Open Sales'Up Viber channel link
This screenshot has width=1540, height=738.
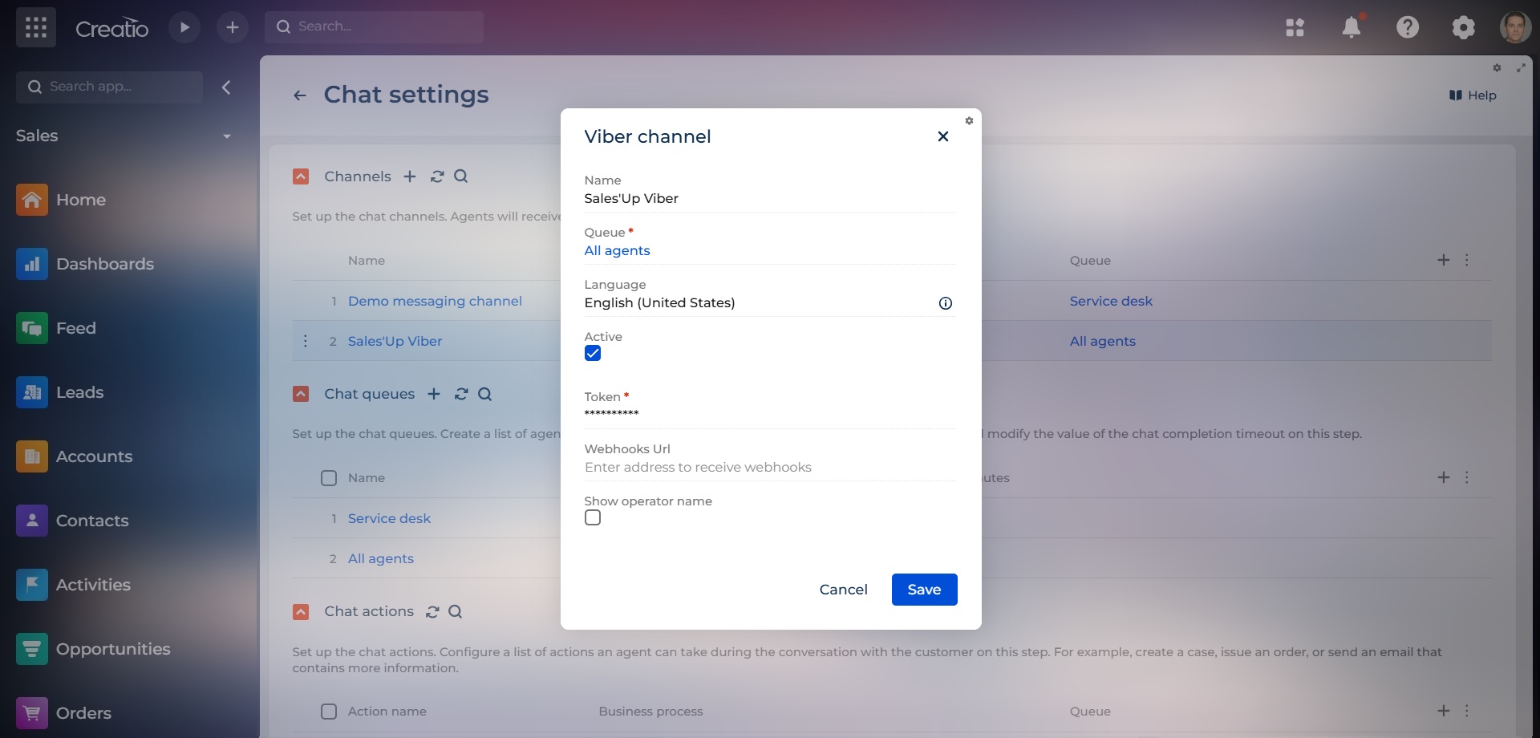tap(395, 341)
